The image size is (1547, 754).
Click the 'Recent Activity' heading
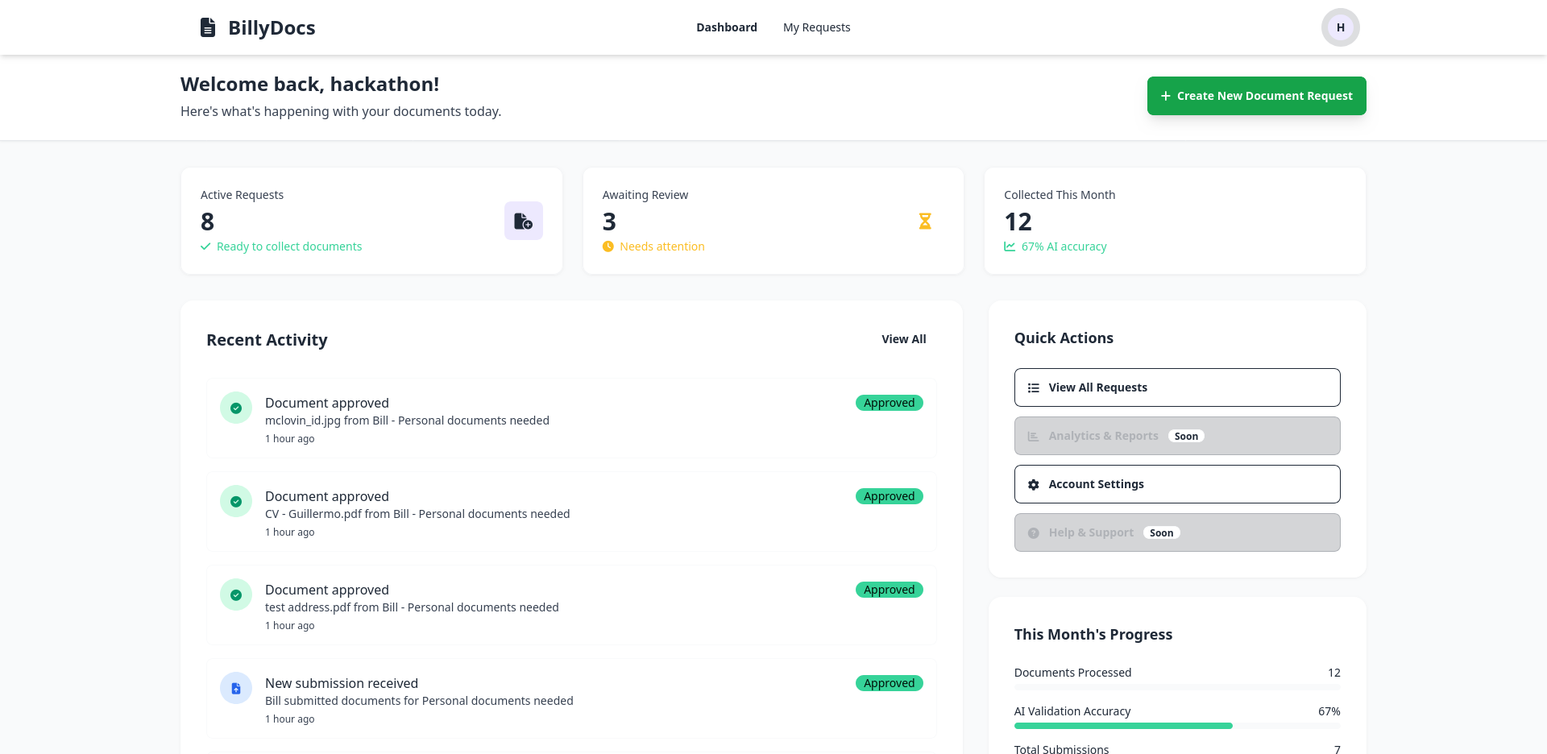(267, 340)
